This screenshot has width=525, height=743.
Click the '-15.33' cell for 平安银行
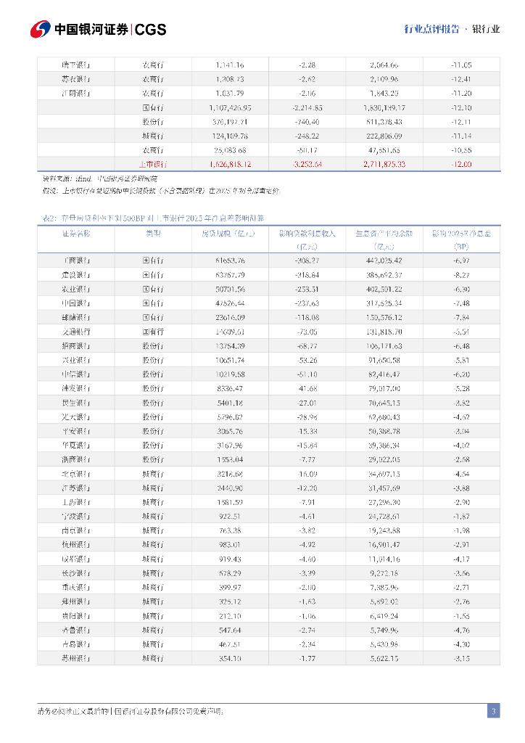[x=307, y=431]
